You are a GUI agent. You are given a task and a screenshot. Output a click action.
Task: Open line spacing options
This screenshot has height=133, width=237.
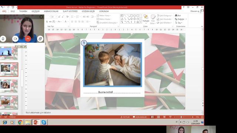pyautogui.click(x=93, y=17)
